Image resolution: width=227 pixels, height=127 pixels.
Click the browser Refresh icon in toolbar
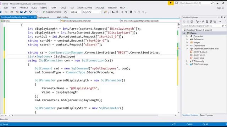pyautogui.click(x=65, y=12)
